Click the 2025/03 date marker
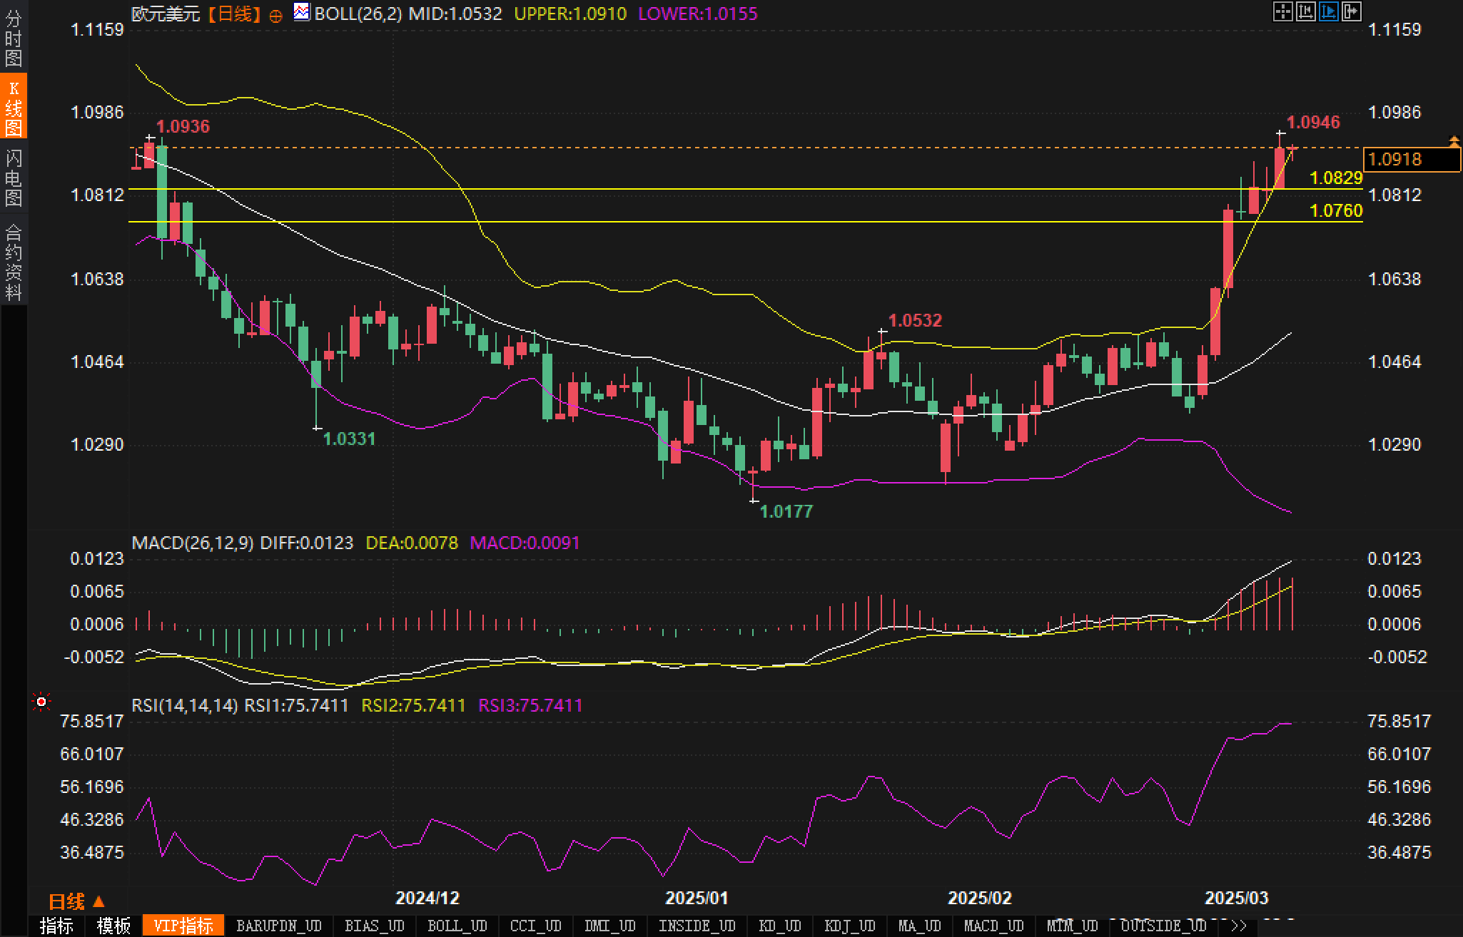Viewport: 1463px width, 937px height. (x=1236, y=898)
